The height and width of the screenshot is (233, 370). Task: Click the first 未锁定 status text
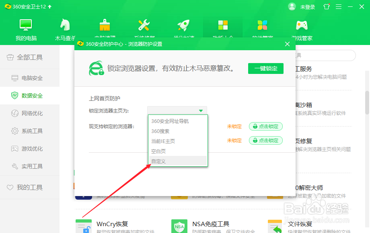click(234, 127)
